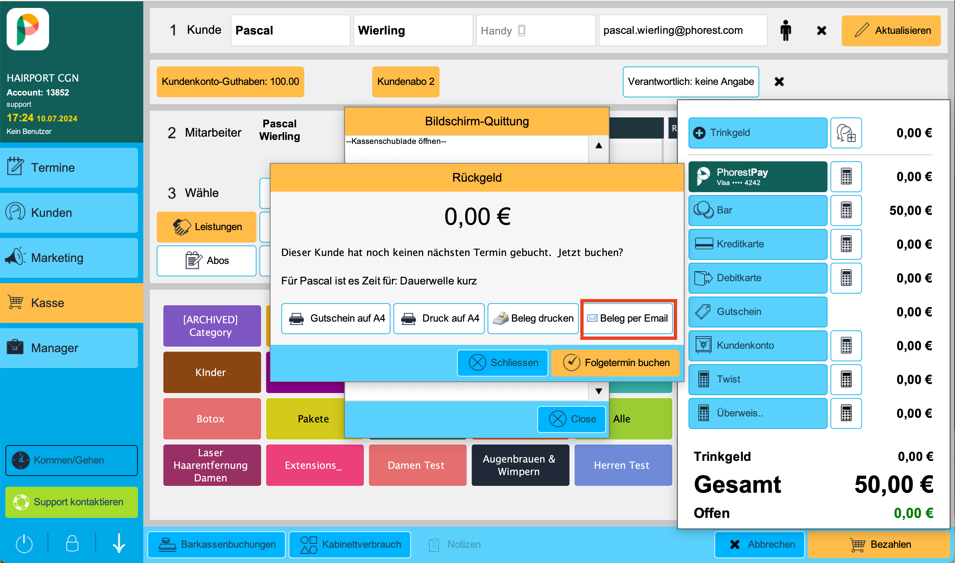Select Überweis.. payment method
Screen dimensions: 955x563
click(757, 413)
